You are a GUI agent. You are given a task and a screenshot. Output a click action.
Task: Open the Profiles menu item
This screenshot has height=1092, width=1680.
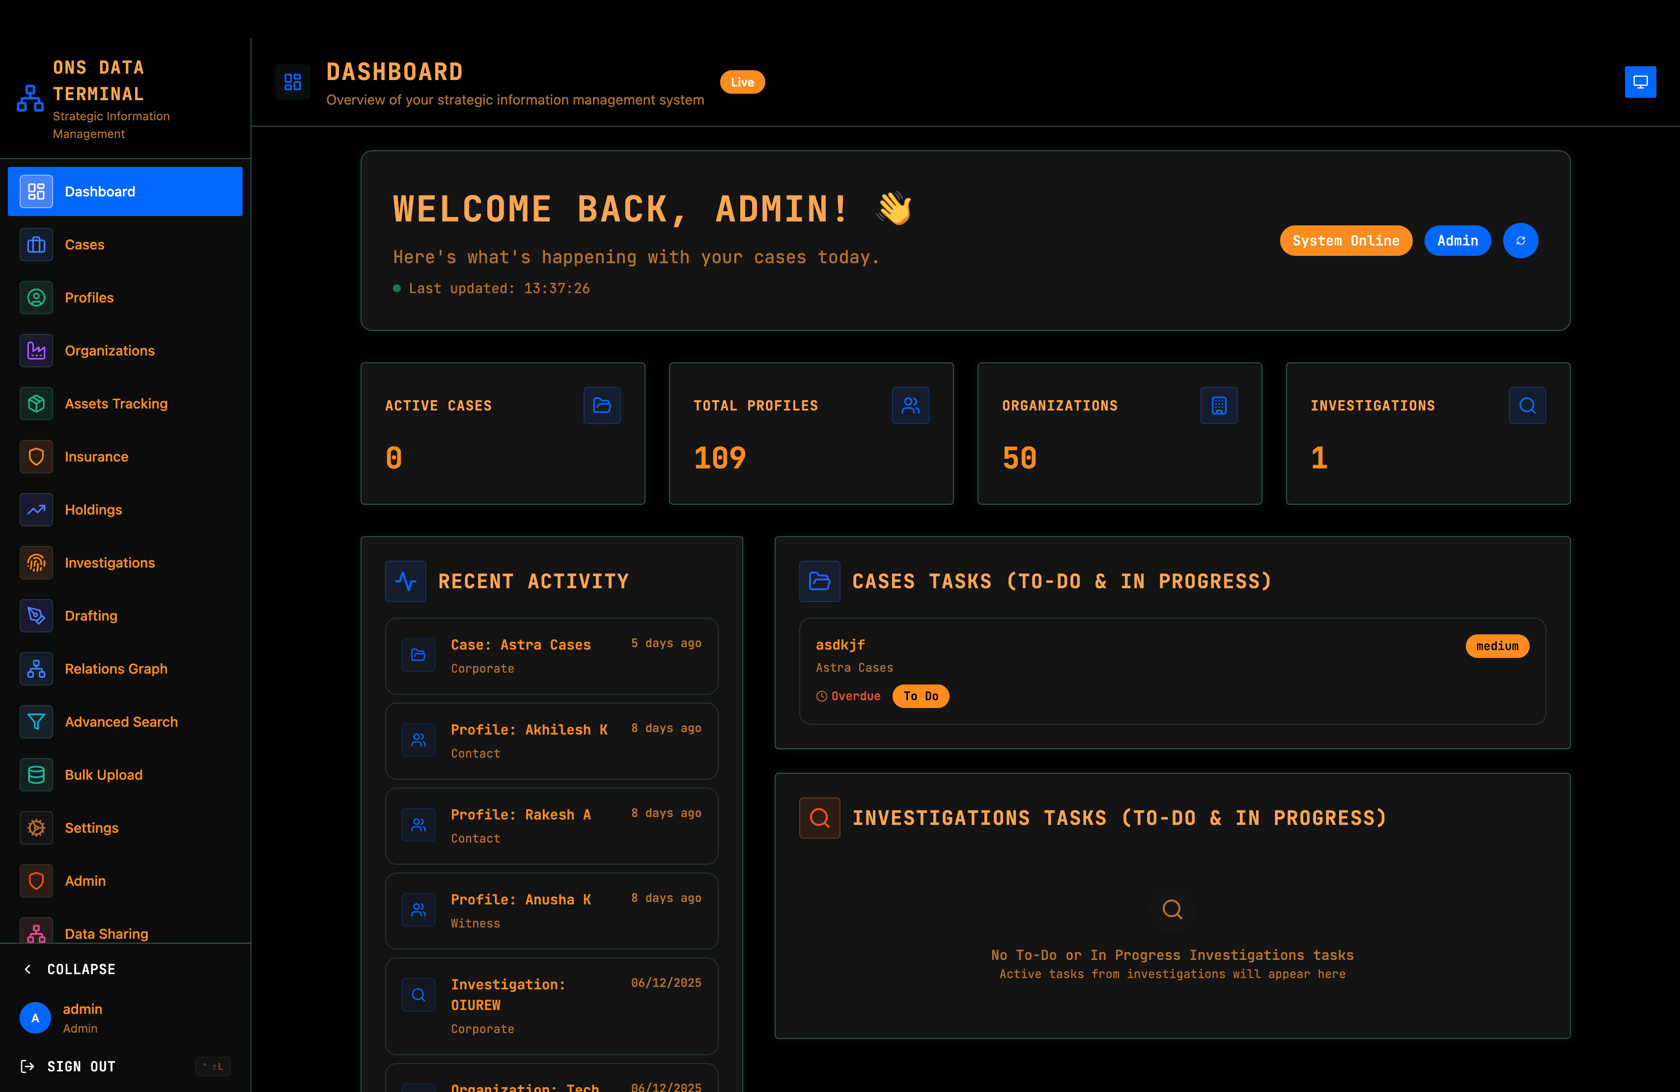(125, 298)
